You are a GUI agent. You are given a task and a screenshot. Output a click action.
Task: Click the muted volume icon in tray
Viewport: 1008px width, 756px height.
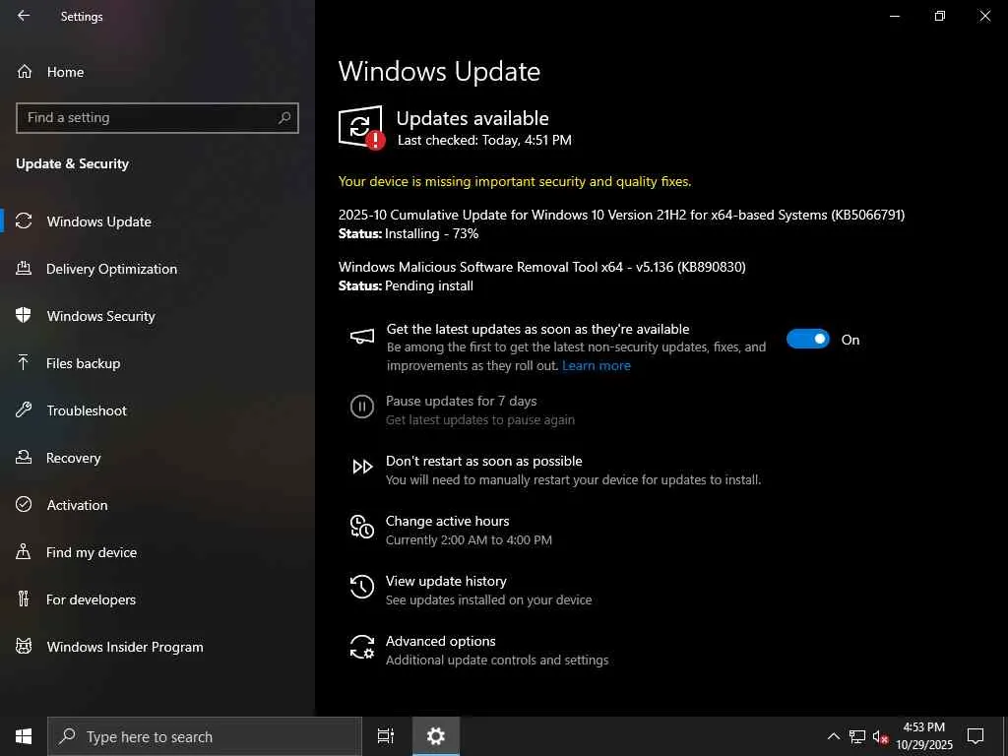pyautogui.click(x=880, y=736)
